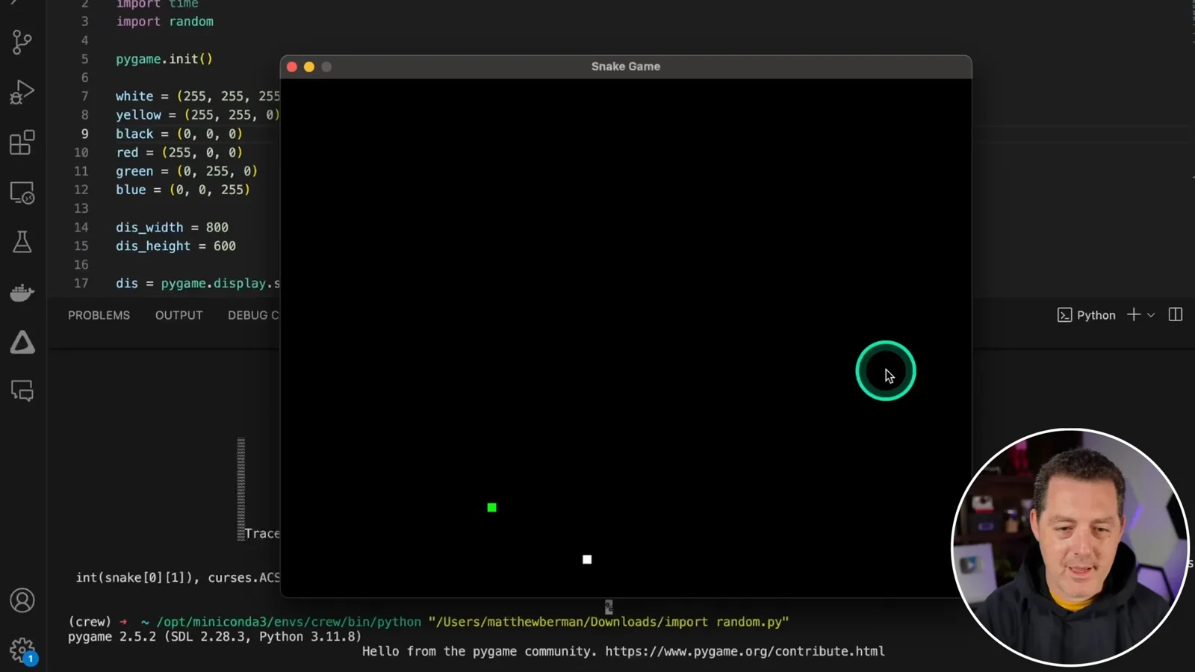Close the Snake Game window
Image resolution: width=1195 pixels, height=672 pixels.
point(292,66)
